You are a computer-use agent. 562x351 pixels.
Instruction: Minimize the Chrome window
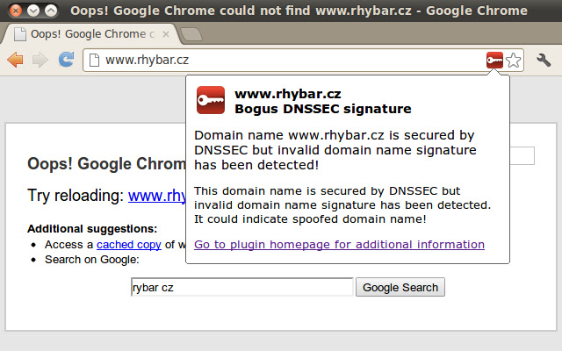click(33, 11)
